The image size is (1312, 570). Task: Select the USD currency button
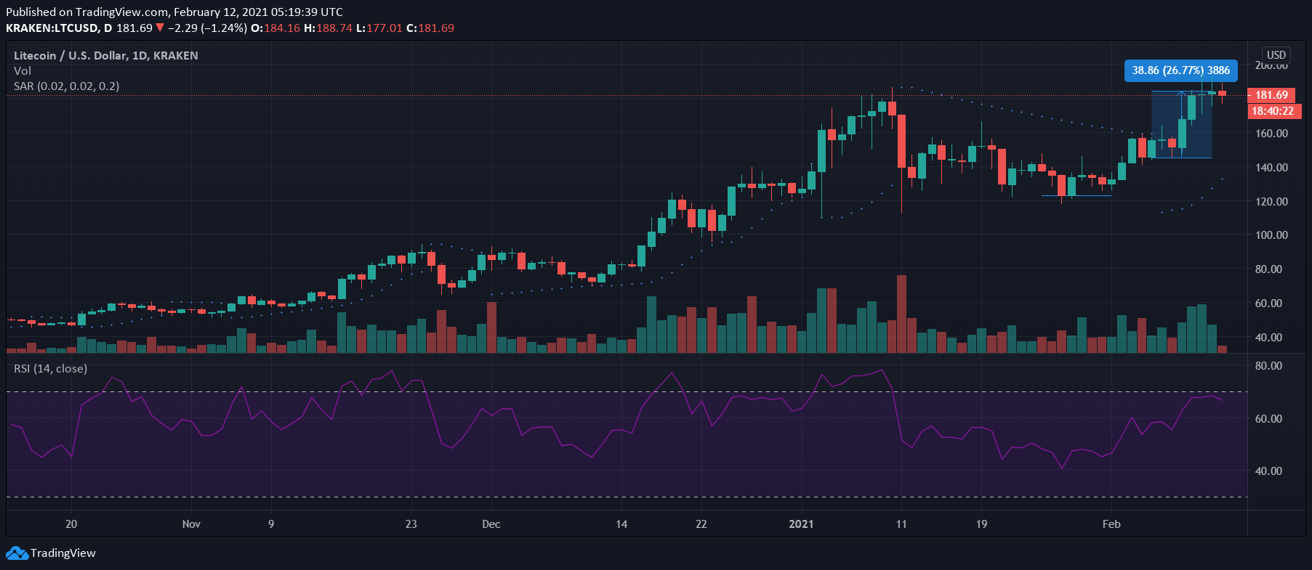(1276, 55)
